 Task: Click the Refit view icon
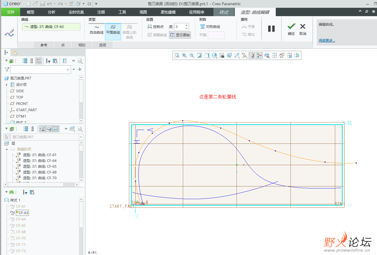pos(177,55)
